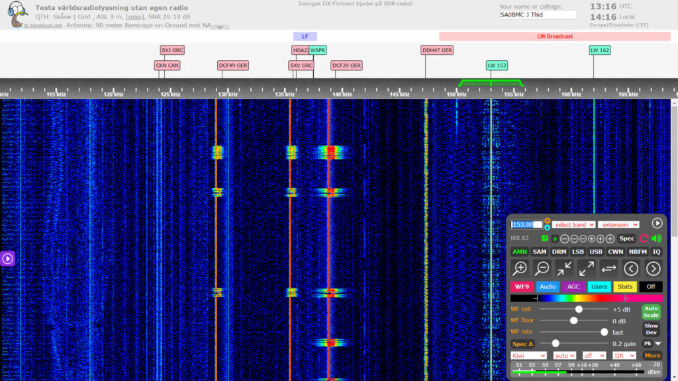678x381 pixels.
Task: Click the circled left chevron icon
Action: pyautogui.click(x=631, y=269)
